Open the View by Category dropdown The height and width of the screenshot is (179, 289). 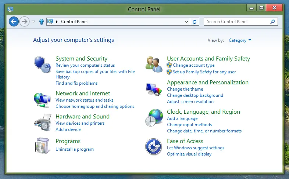[240, 40]
